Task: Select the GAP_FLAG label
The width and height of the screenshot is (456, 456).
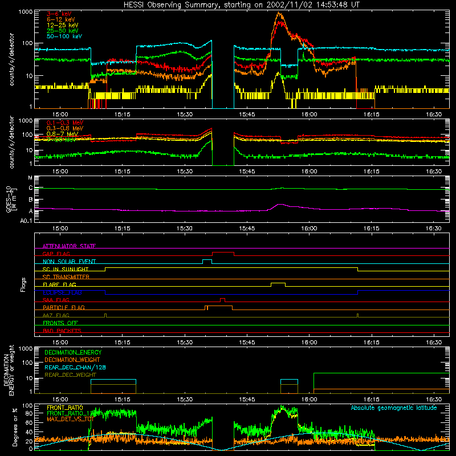Action: (56, 254)
